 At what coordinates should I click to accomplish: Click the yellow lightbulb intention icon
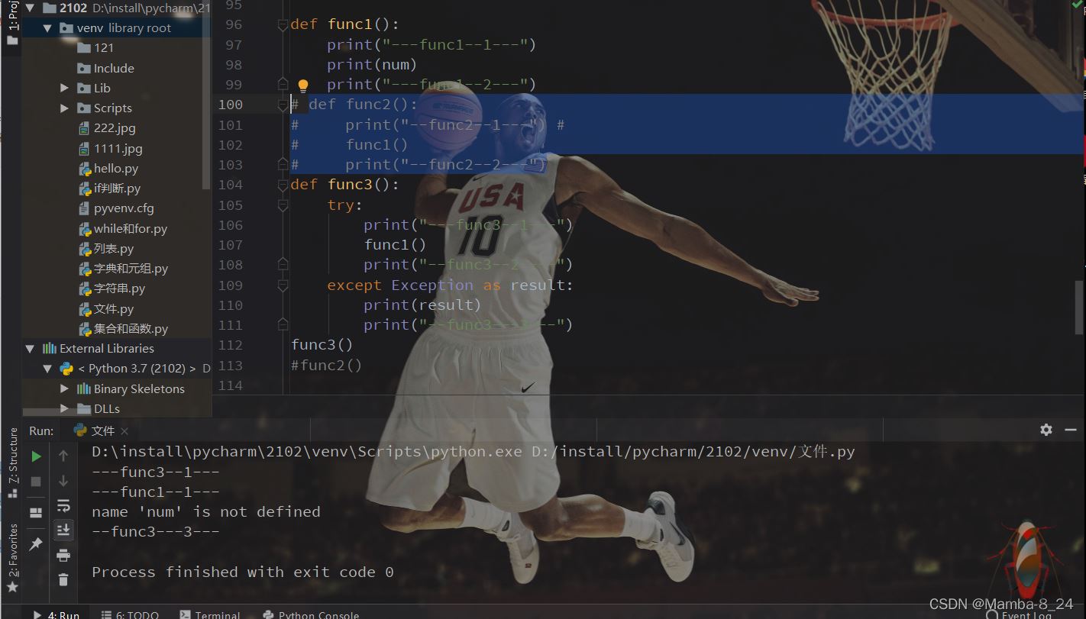302,85
